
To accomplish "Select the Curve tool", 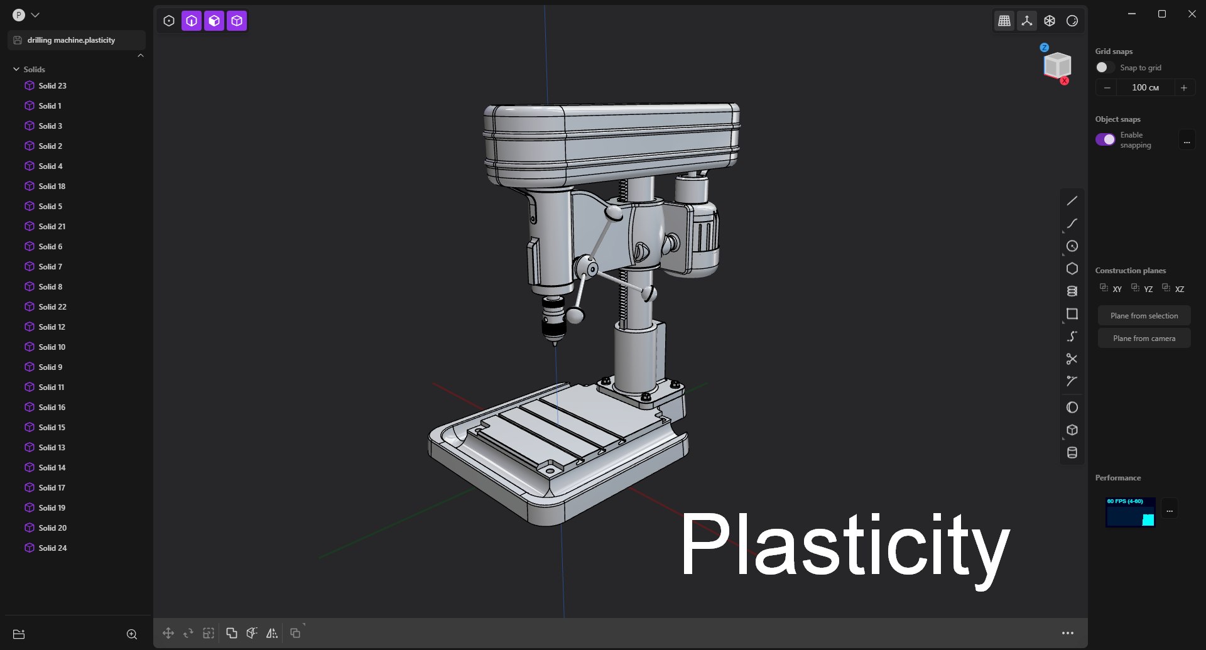I will pyautogui.click(x=1072, y=224).
